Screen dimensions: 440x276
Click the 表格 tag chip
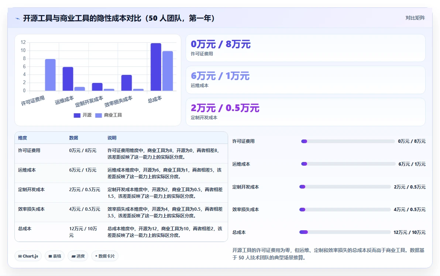(x=55, y=256)
